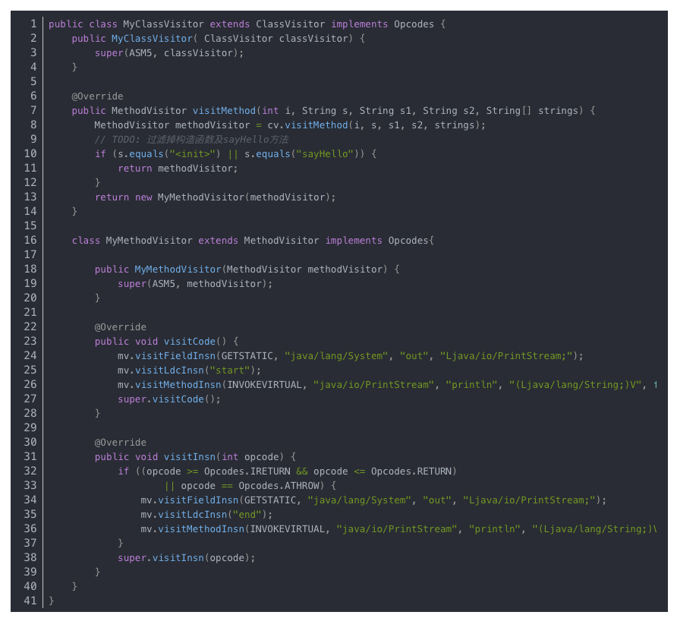Click line number 23 in the gutter
This screenshot has height=618, width=677.
coord(30,341)
